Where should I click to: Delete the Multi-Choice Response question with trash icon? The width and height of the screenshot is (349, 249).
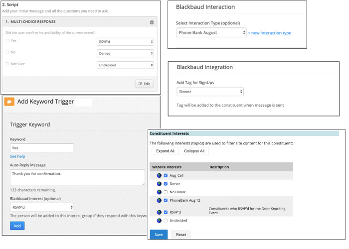point(152,22)
